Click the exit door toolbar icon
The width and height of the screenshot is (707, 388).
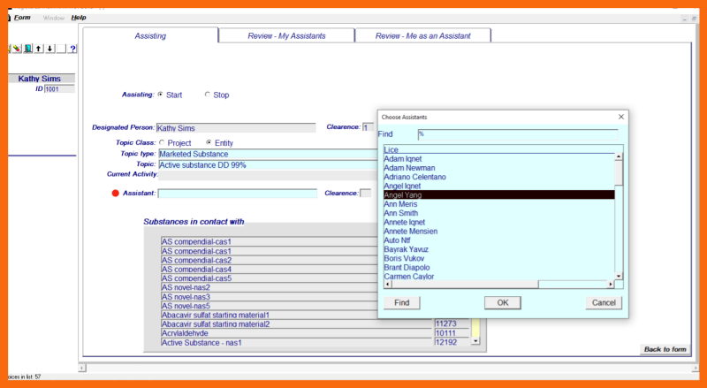point(28,49)
